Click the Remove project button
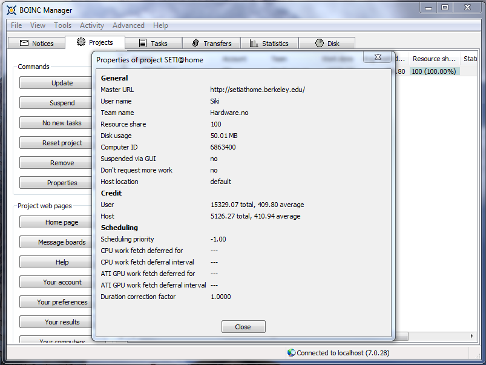Viewport: 486px width, 365px height. pos(57,163)
